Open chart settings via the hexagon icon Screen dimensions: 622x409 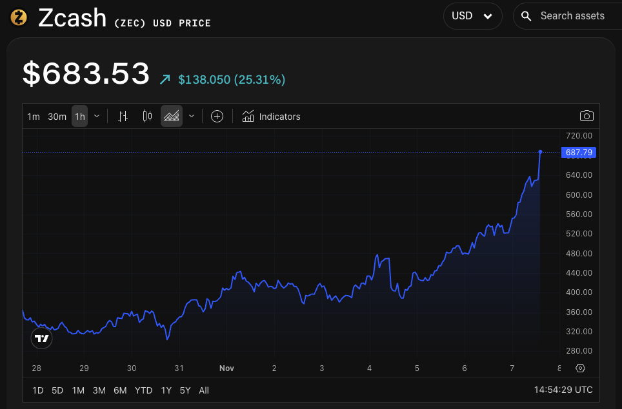[579, 368]
